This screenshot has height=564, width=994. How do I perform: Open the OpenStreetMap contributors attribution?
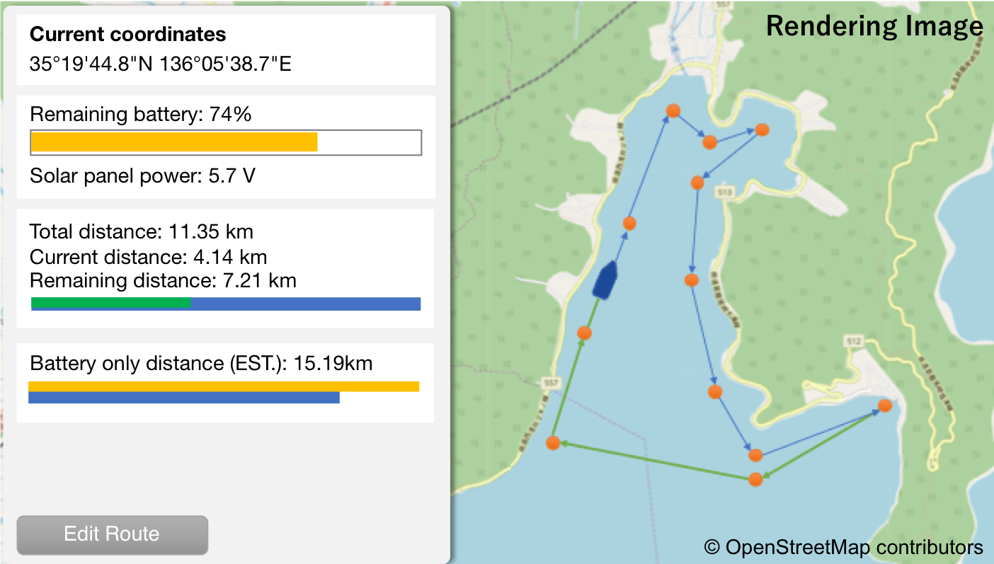[843, 547]
